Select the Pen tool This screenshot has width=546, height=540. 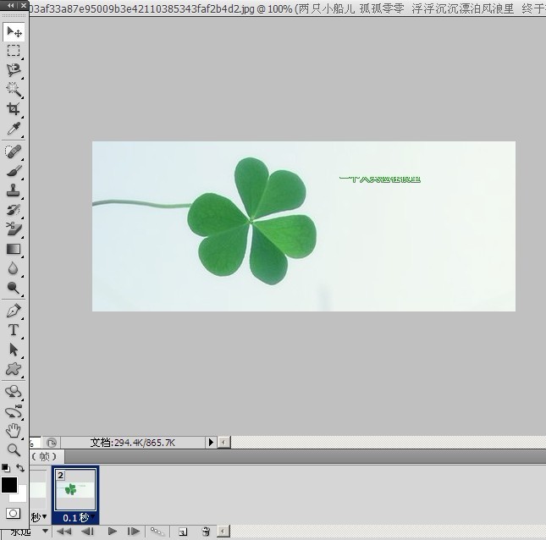[x=14, y=311]
